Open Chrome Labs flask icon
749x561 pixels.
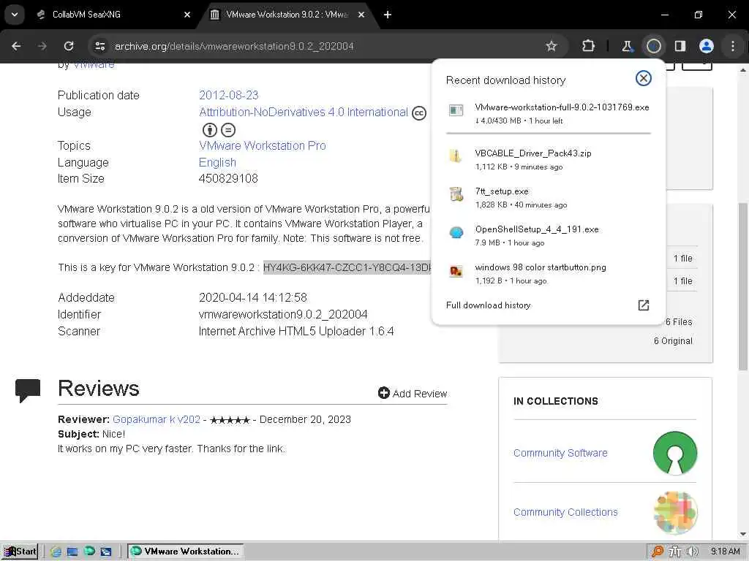point(627,46)
